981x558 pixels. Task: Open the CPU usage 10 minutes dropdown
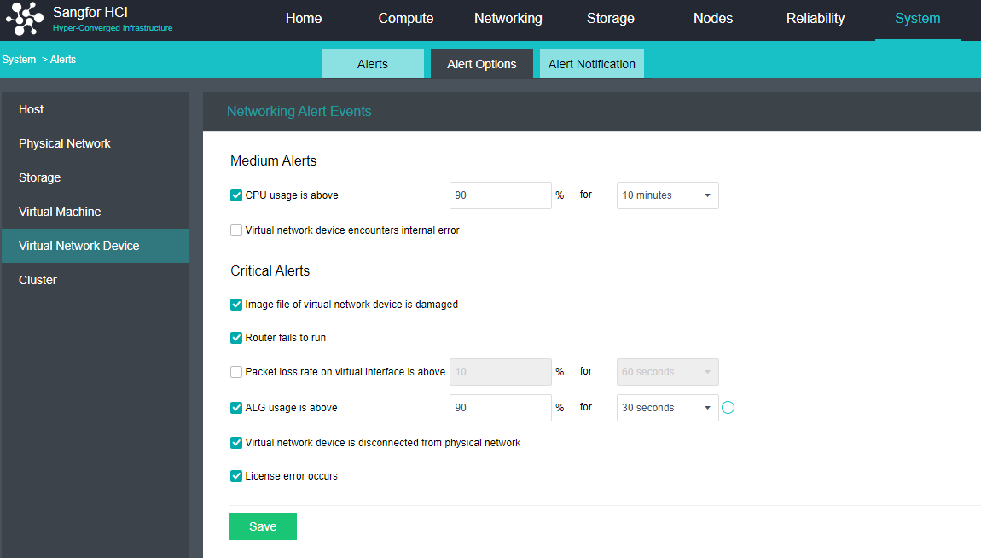click(x=667, y=195)
